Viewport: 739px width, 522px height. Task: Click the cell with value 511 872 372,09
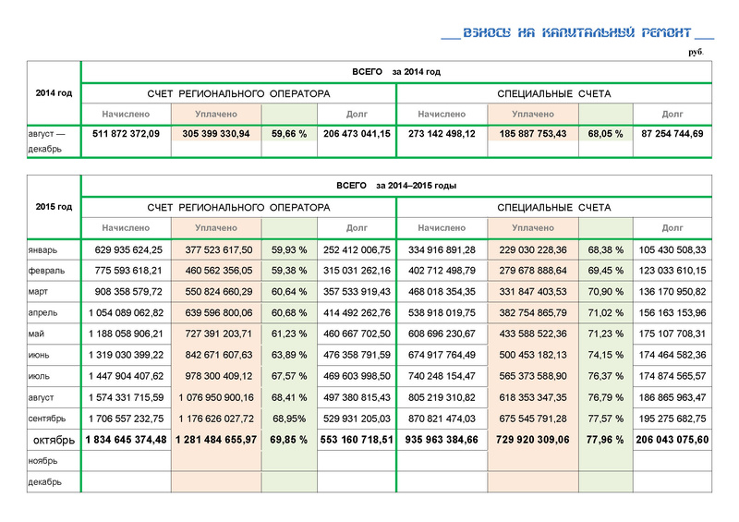[127, 134]
